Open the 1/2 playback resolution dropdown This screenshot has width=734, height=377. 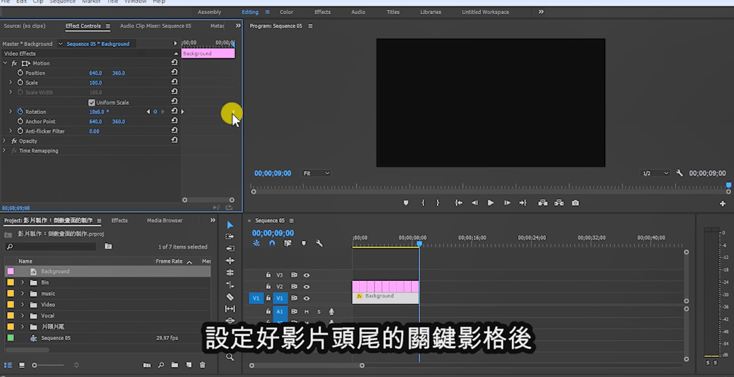[655, 173]
